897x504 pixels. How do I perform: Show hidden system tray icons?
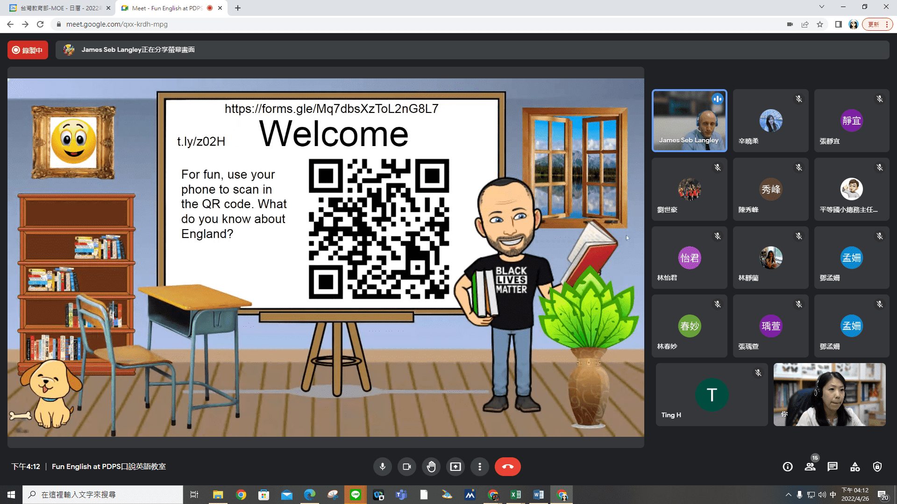click(789, 495)
